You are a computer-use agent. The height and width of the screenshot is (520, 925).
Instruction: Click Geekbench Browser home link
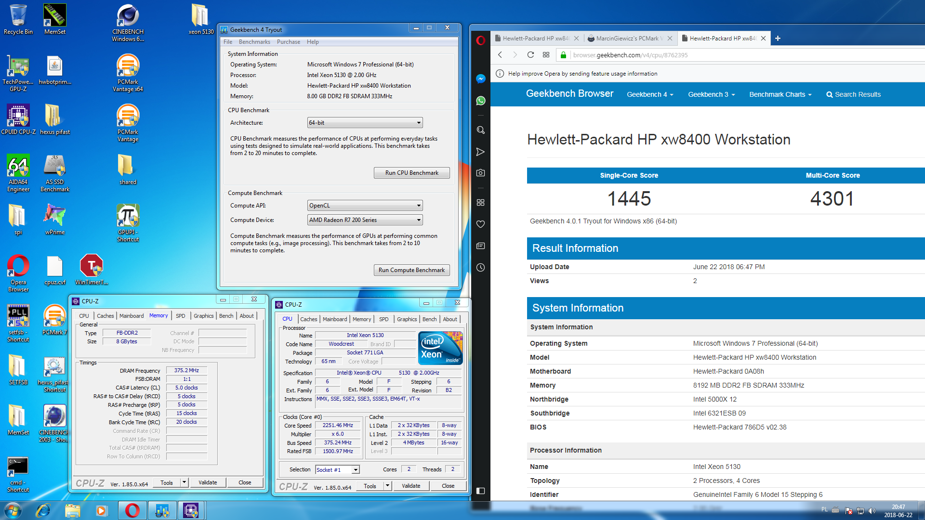[x=569, y=93]
